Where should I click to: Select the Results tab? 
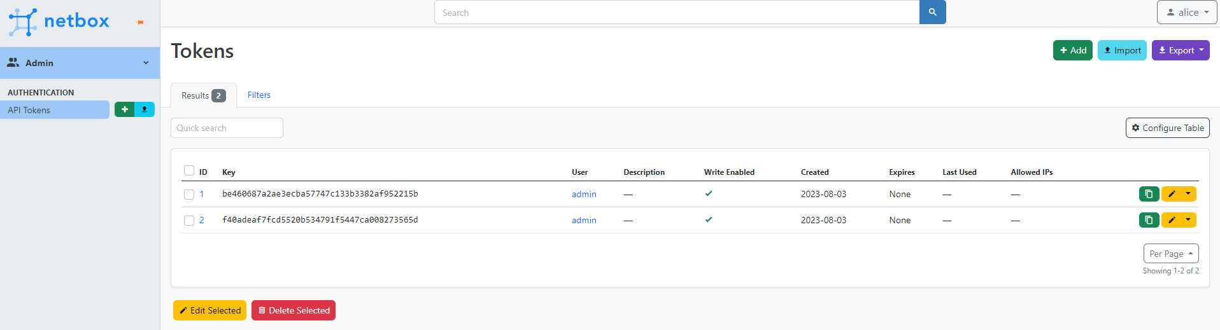click(x=203, y=95)
